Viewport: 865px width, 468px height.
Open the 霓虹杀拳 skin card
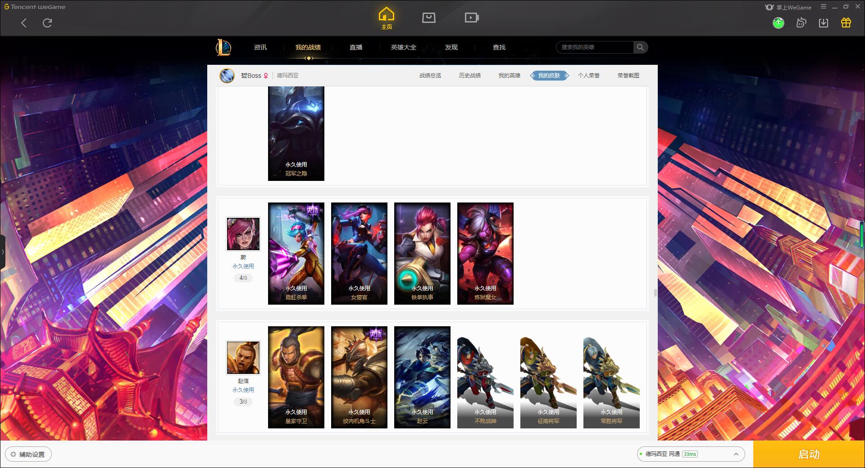click(296, 253)
